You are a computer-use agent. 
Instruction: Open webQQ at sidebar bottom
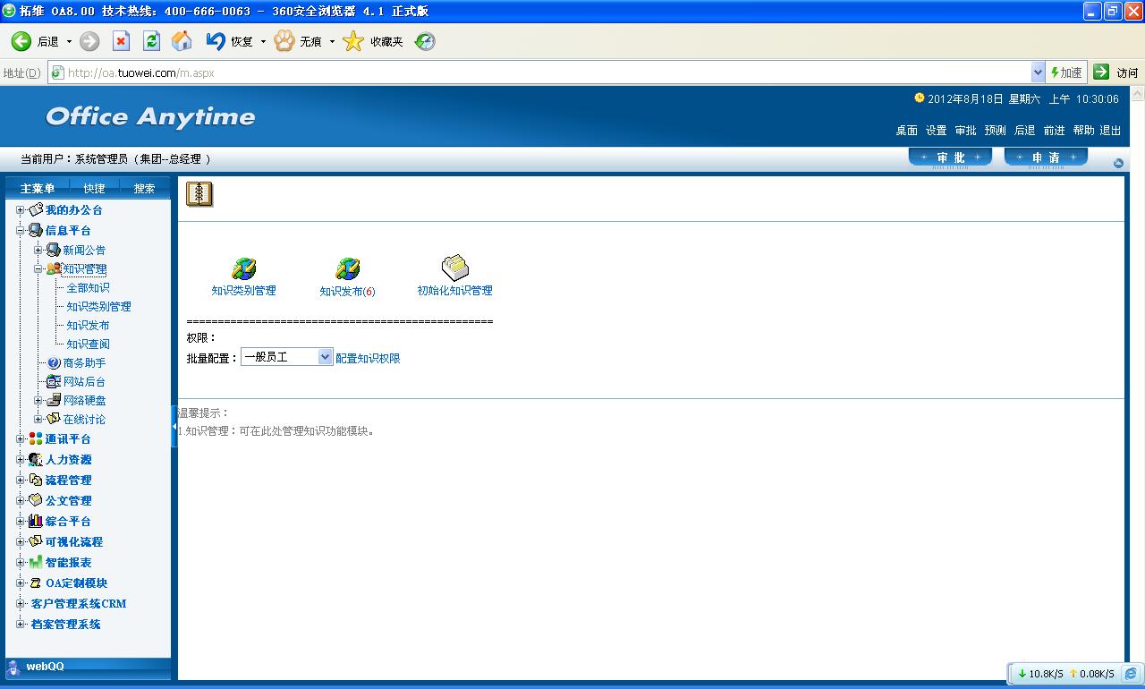point(45,667)
